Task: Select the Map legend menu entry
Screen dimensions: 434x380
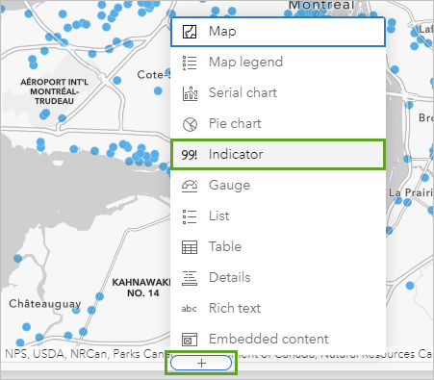Action: [x=278, y=63]
